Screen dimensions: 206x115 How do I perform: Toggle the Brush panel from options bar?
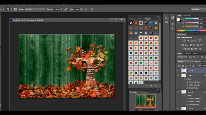pyautogui.click(x=15, y=9)
